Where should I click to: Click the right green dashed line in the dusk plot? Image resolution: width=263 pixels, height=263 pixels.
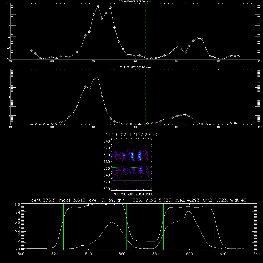click(145, 97)
